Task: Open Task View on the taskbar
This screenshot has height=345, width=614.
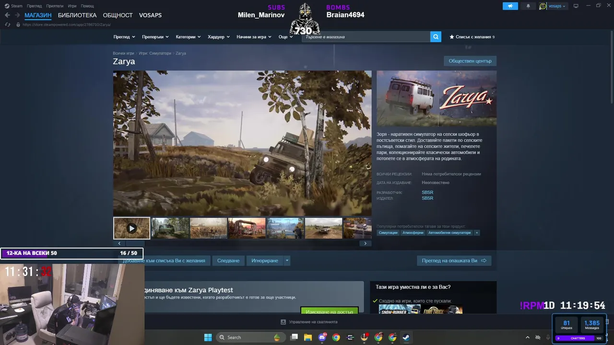Action: coord(295,337)
